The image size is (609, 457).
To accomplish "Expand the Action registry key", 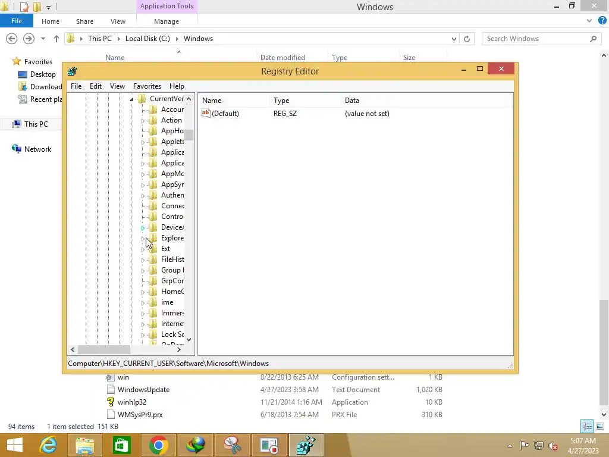I will [x=143, y=121].
